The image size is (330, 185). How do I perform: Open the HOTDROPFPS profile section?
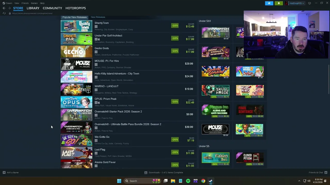point(76,8)
